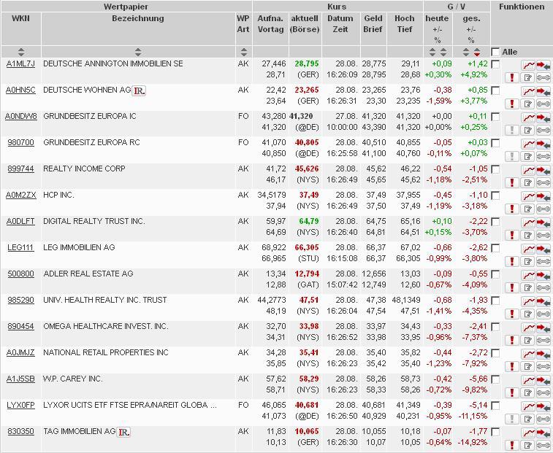Viewport: 553px width, 453px height.
Task: Click wrench settings icon for LEG Immobilien
Action: pos(544,262)
